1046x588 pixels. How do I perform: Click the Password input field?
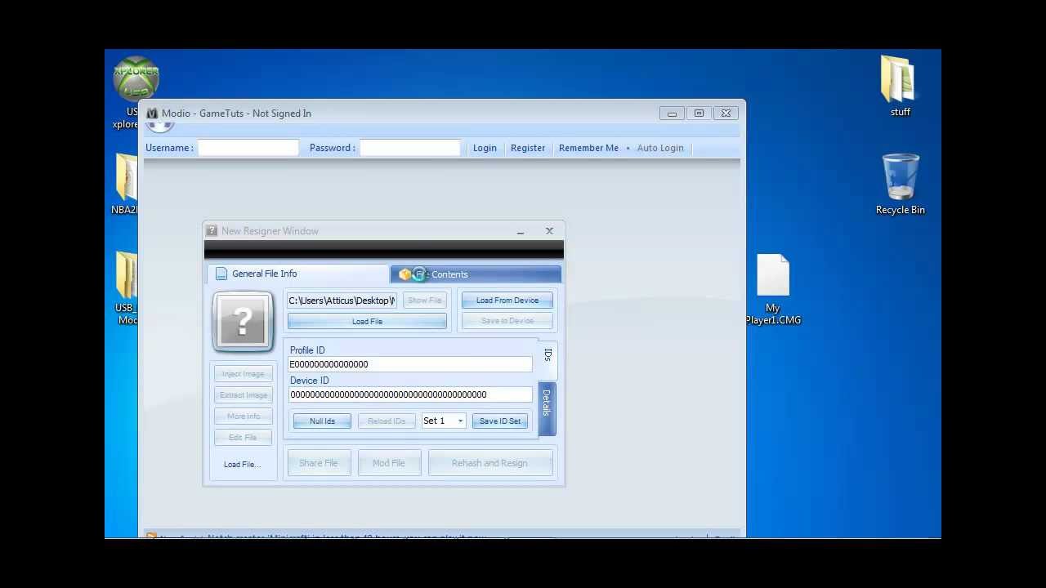[410, 148]
